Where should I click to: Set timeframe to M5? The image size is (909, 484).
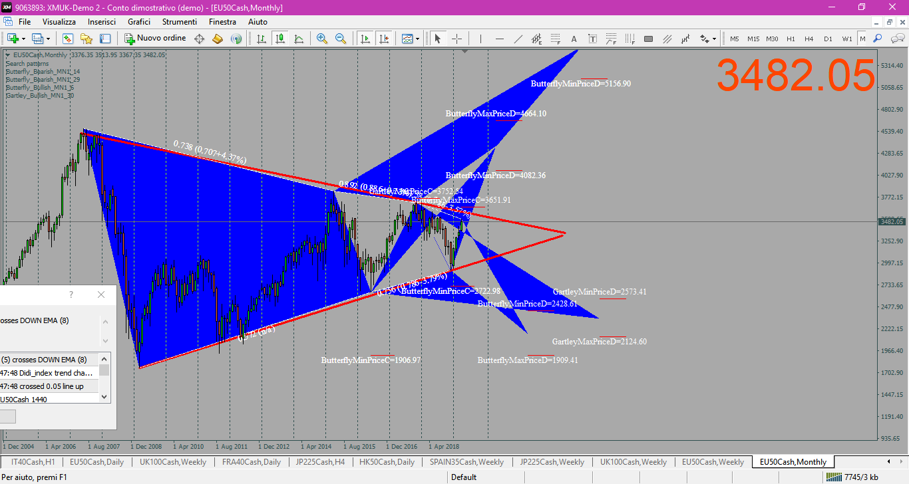pyautogui.click(x=735, y=39)
